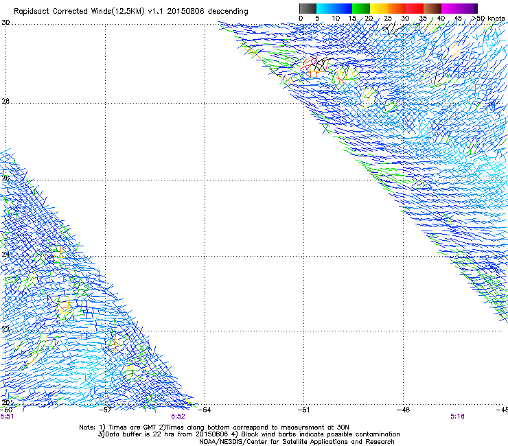Click the purple "6:52" swath time label
This screenshot has height=446, width=508.
pyautogui.click(x=178, y=416)
